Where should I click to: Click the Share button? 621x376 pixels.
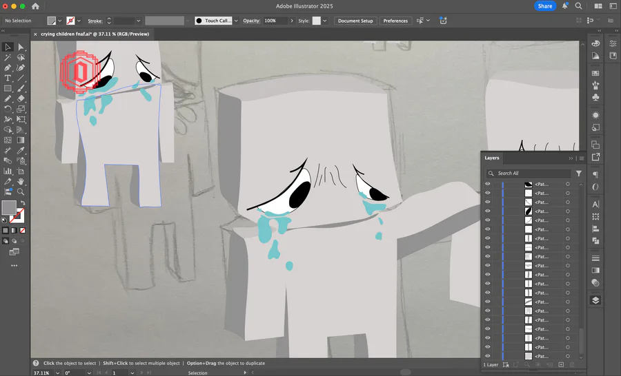545,6
